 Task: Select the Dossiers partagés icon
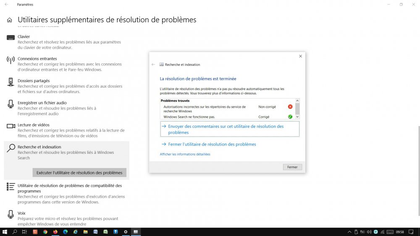pos(11,82)
